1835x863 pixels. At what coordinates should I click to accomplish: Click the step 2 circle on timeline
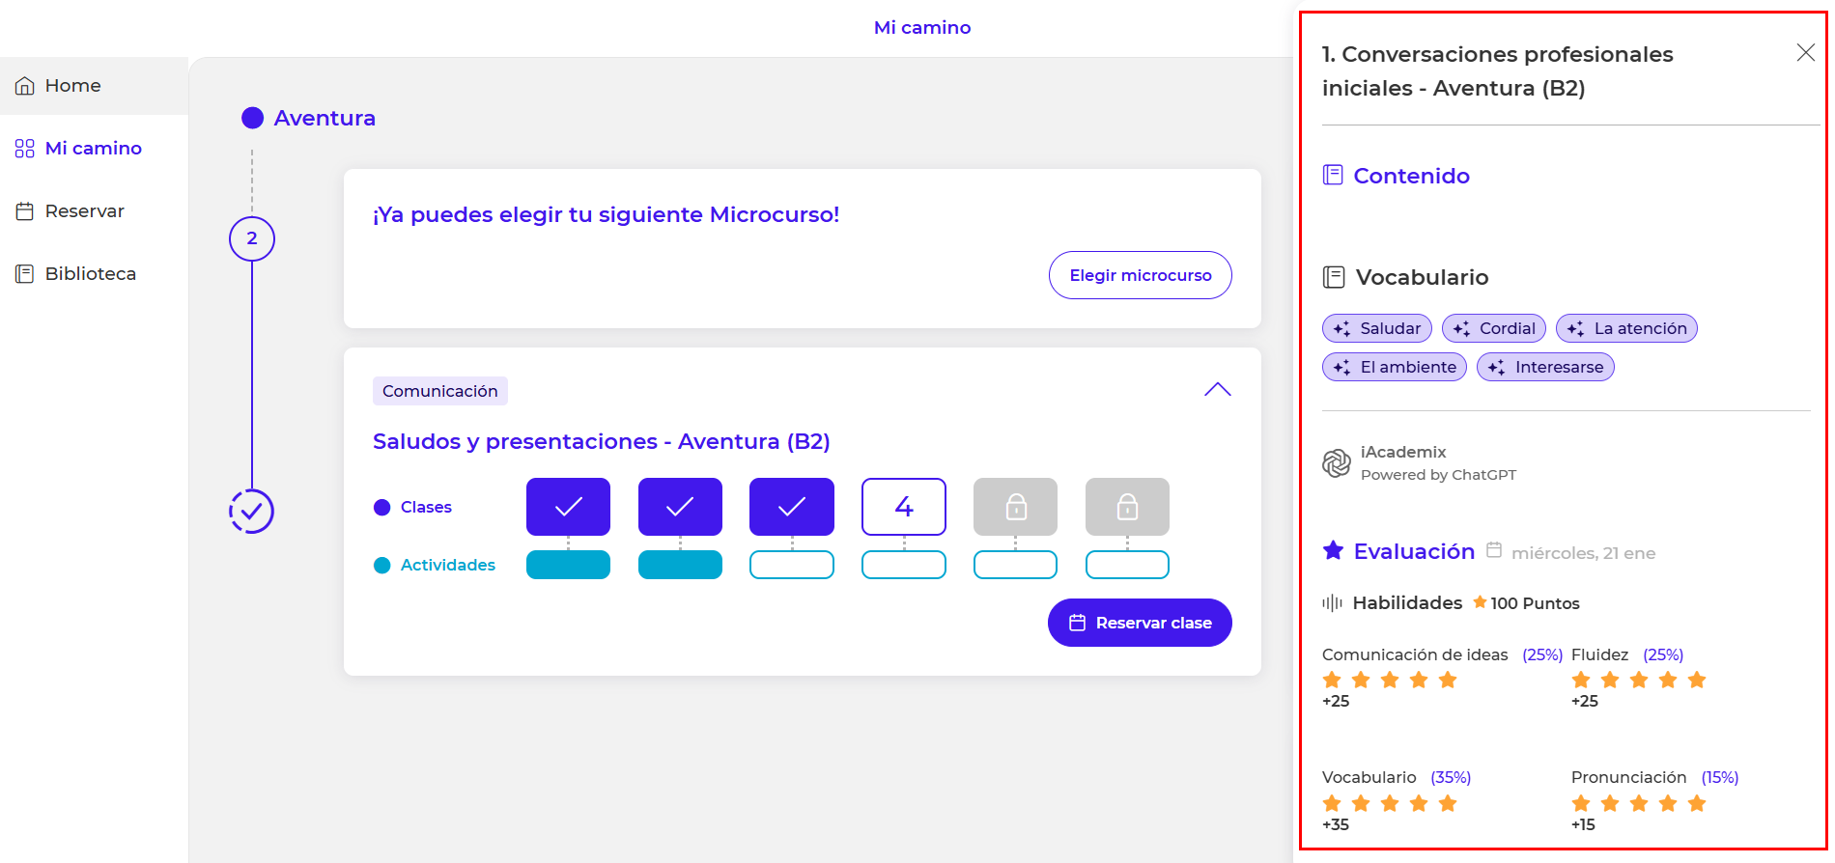tap(252, 238)
